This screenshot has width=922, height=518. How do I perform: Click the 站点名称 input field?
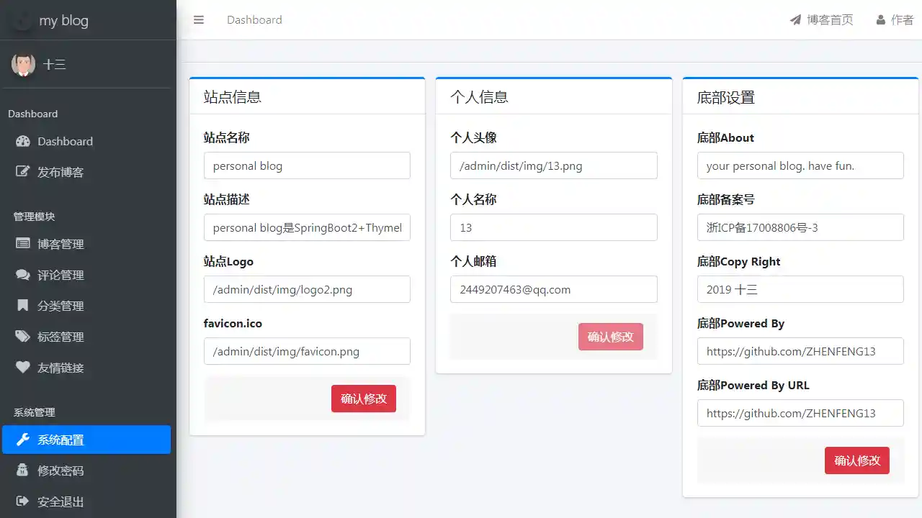[307, 165]
